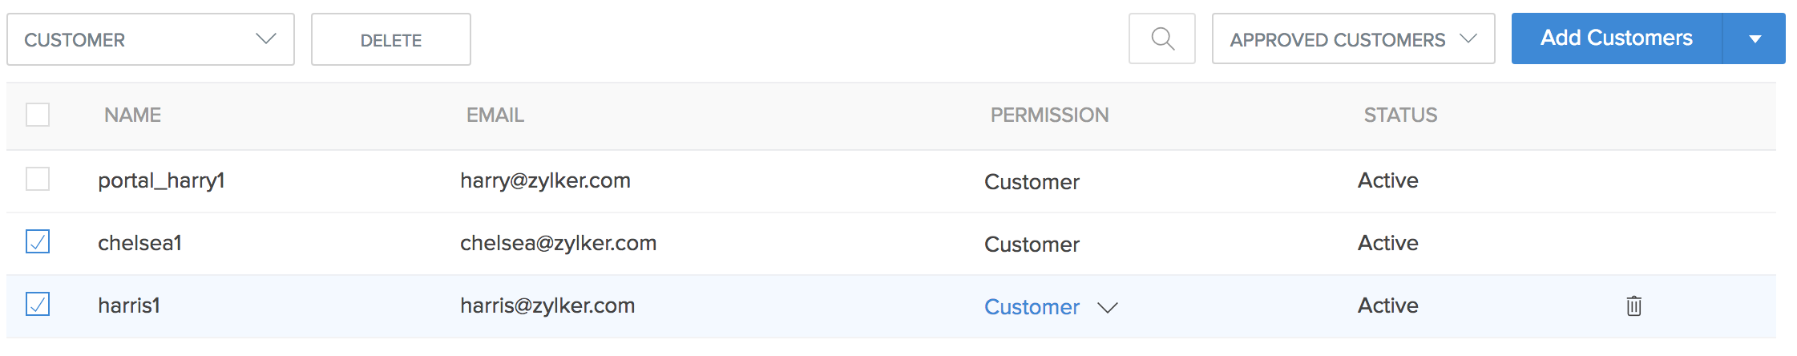Click the harry@zylker.com email

coord(545,180)
